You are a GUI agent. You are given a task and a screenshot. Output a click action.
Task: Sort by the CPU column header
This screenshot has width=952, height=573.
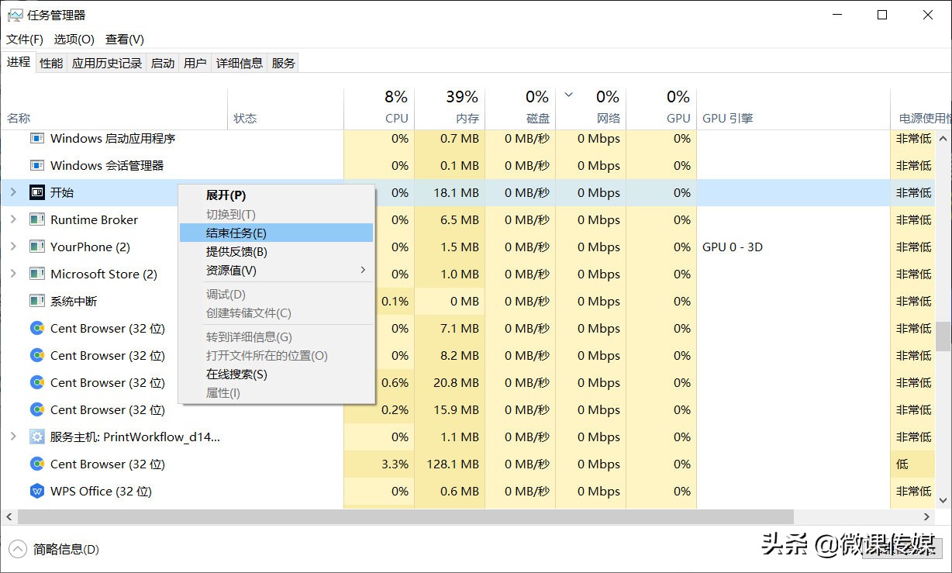tap(379, 109)
